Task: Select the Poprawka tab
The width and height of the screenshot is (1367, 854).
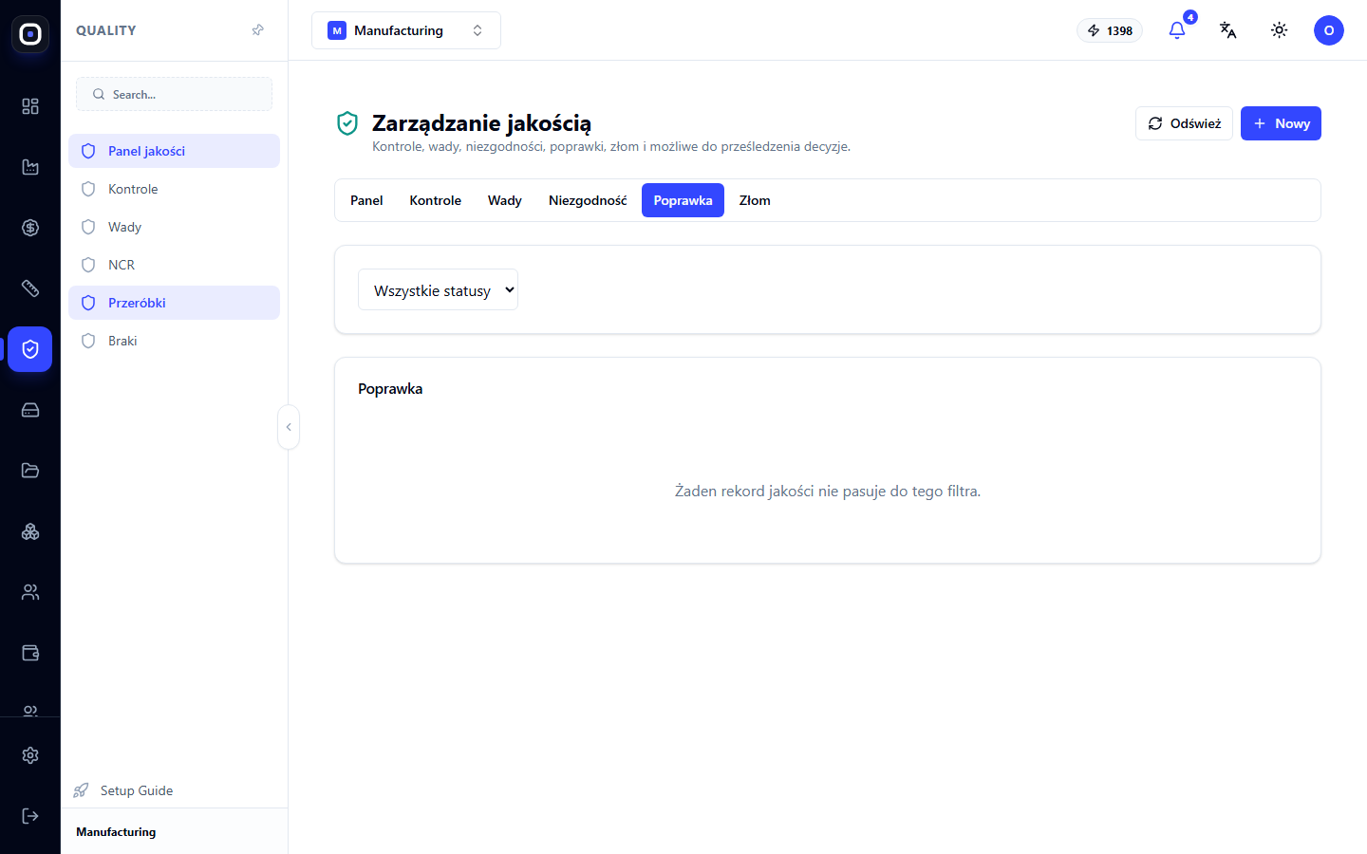Action: 683,200
